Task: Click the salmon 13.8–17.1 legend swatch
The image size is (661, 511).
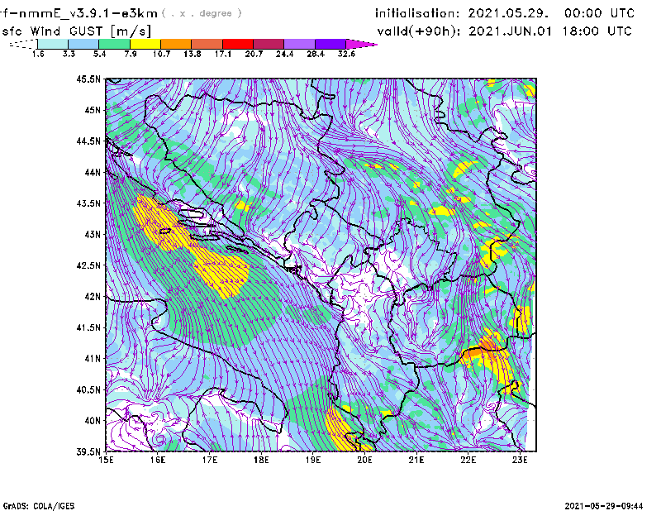Action: click(207, 44)
